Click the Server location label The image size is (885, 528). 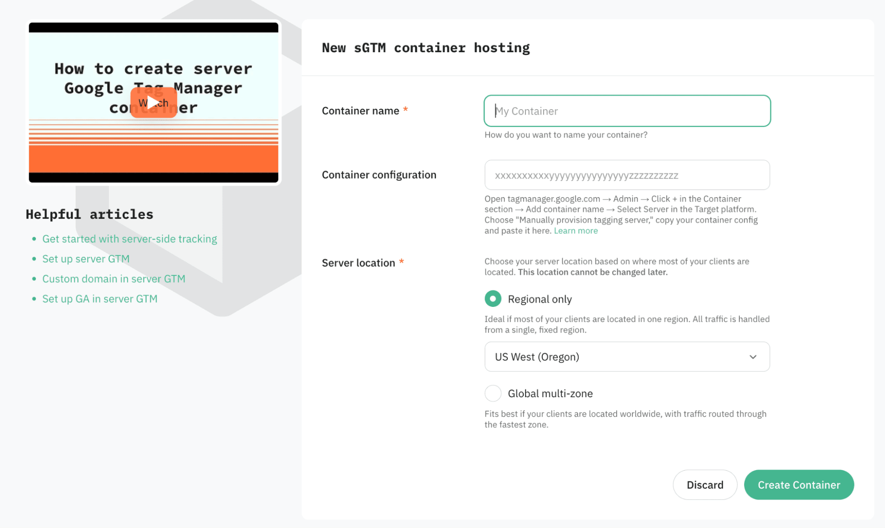pos(358,263)
